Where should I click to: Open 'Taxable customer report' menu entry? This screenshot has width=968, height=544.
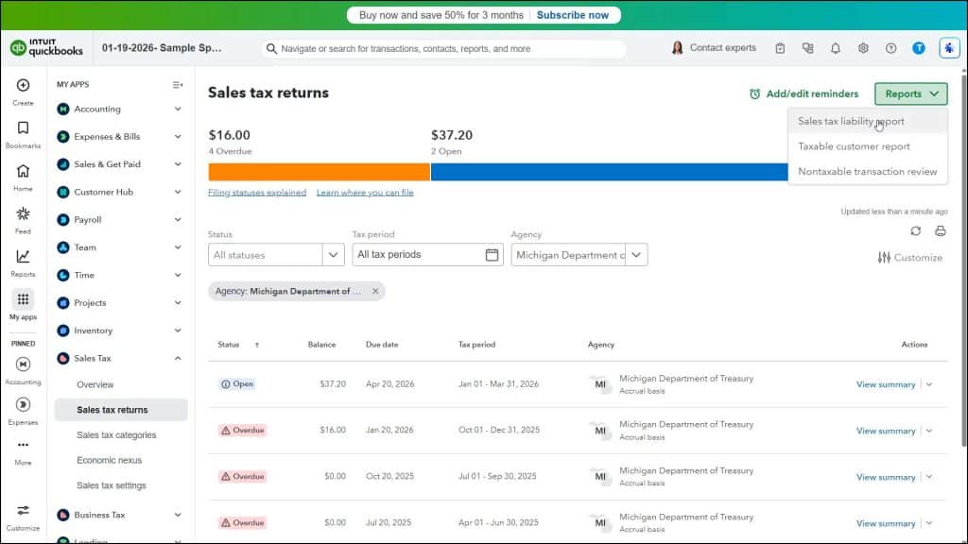pos(854,146)
